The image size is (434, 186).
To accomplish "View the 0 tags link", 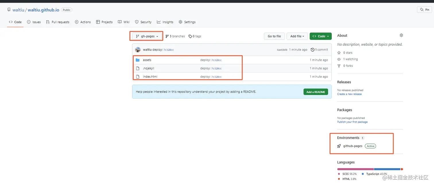I will tap(195, 36).
